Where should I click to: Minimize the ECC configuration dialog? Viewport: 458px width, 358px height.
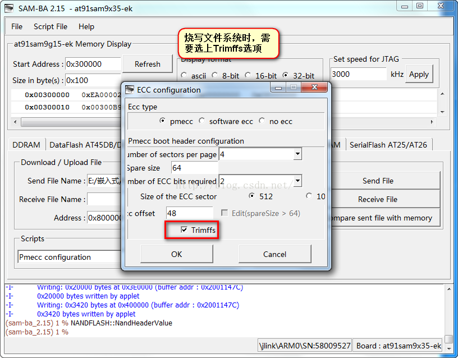point(278,88)
